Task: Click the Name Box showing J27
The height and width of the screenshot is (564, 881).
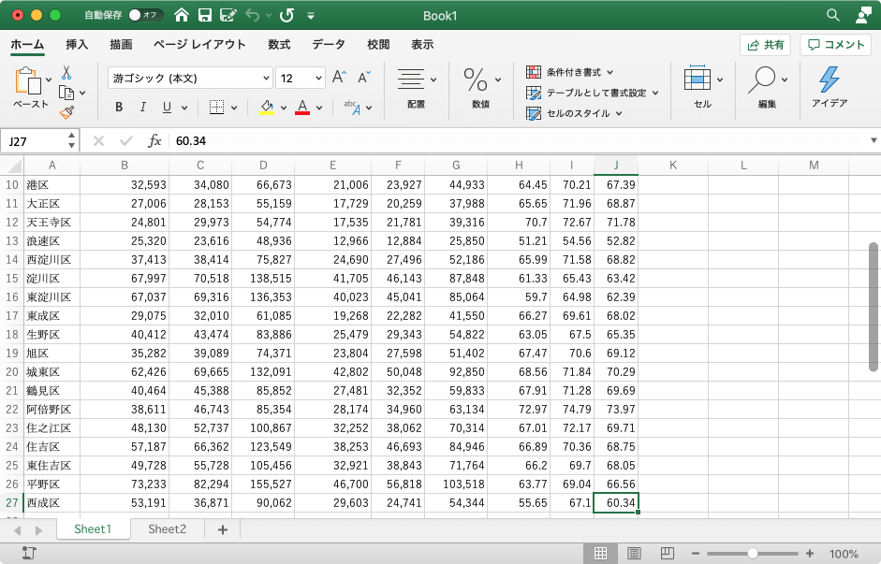Action: [x=34, y=140]
